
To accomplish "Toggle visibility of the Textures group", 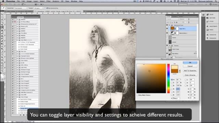I will pyautogui.click(x=167, y=45).
